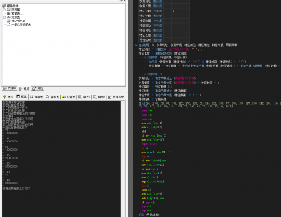Open the 监视表 watch tab with magnifier icon

coord(53,97)
